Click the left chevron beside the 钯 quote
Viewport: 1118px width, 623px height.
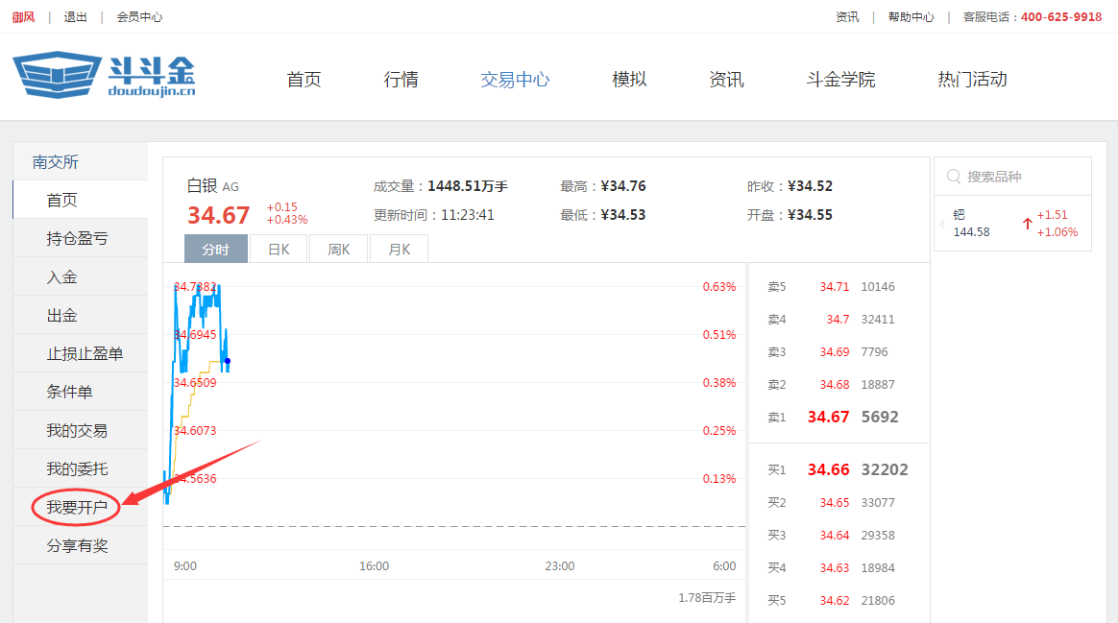941,223
